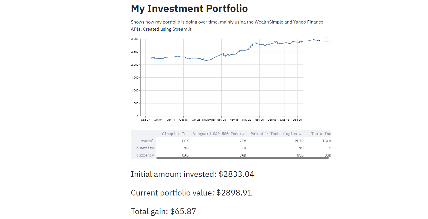
Task: Toggle the Close series in the chart legend
Action: [x=314, y=40]
